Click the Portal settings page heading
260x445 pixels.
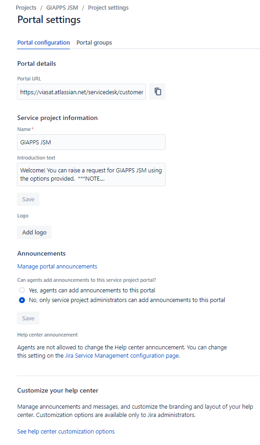click(49, 20)
